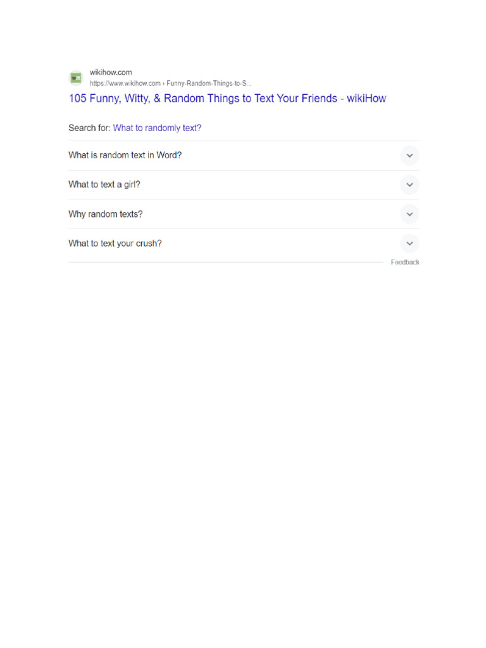The width and height of the screenshot is (486, 648).
Task: Click the 'Search for:' label text
Action: (x=89, y=128)
